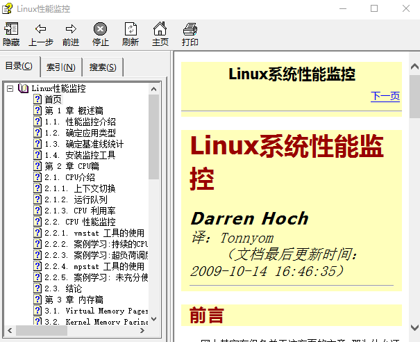Open the 首页 topic in tree
This screenshot has height=342, width=420.
pos(53,99)
